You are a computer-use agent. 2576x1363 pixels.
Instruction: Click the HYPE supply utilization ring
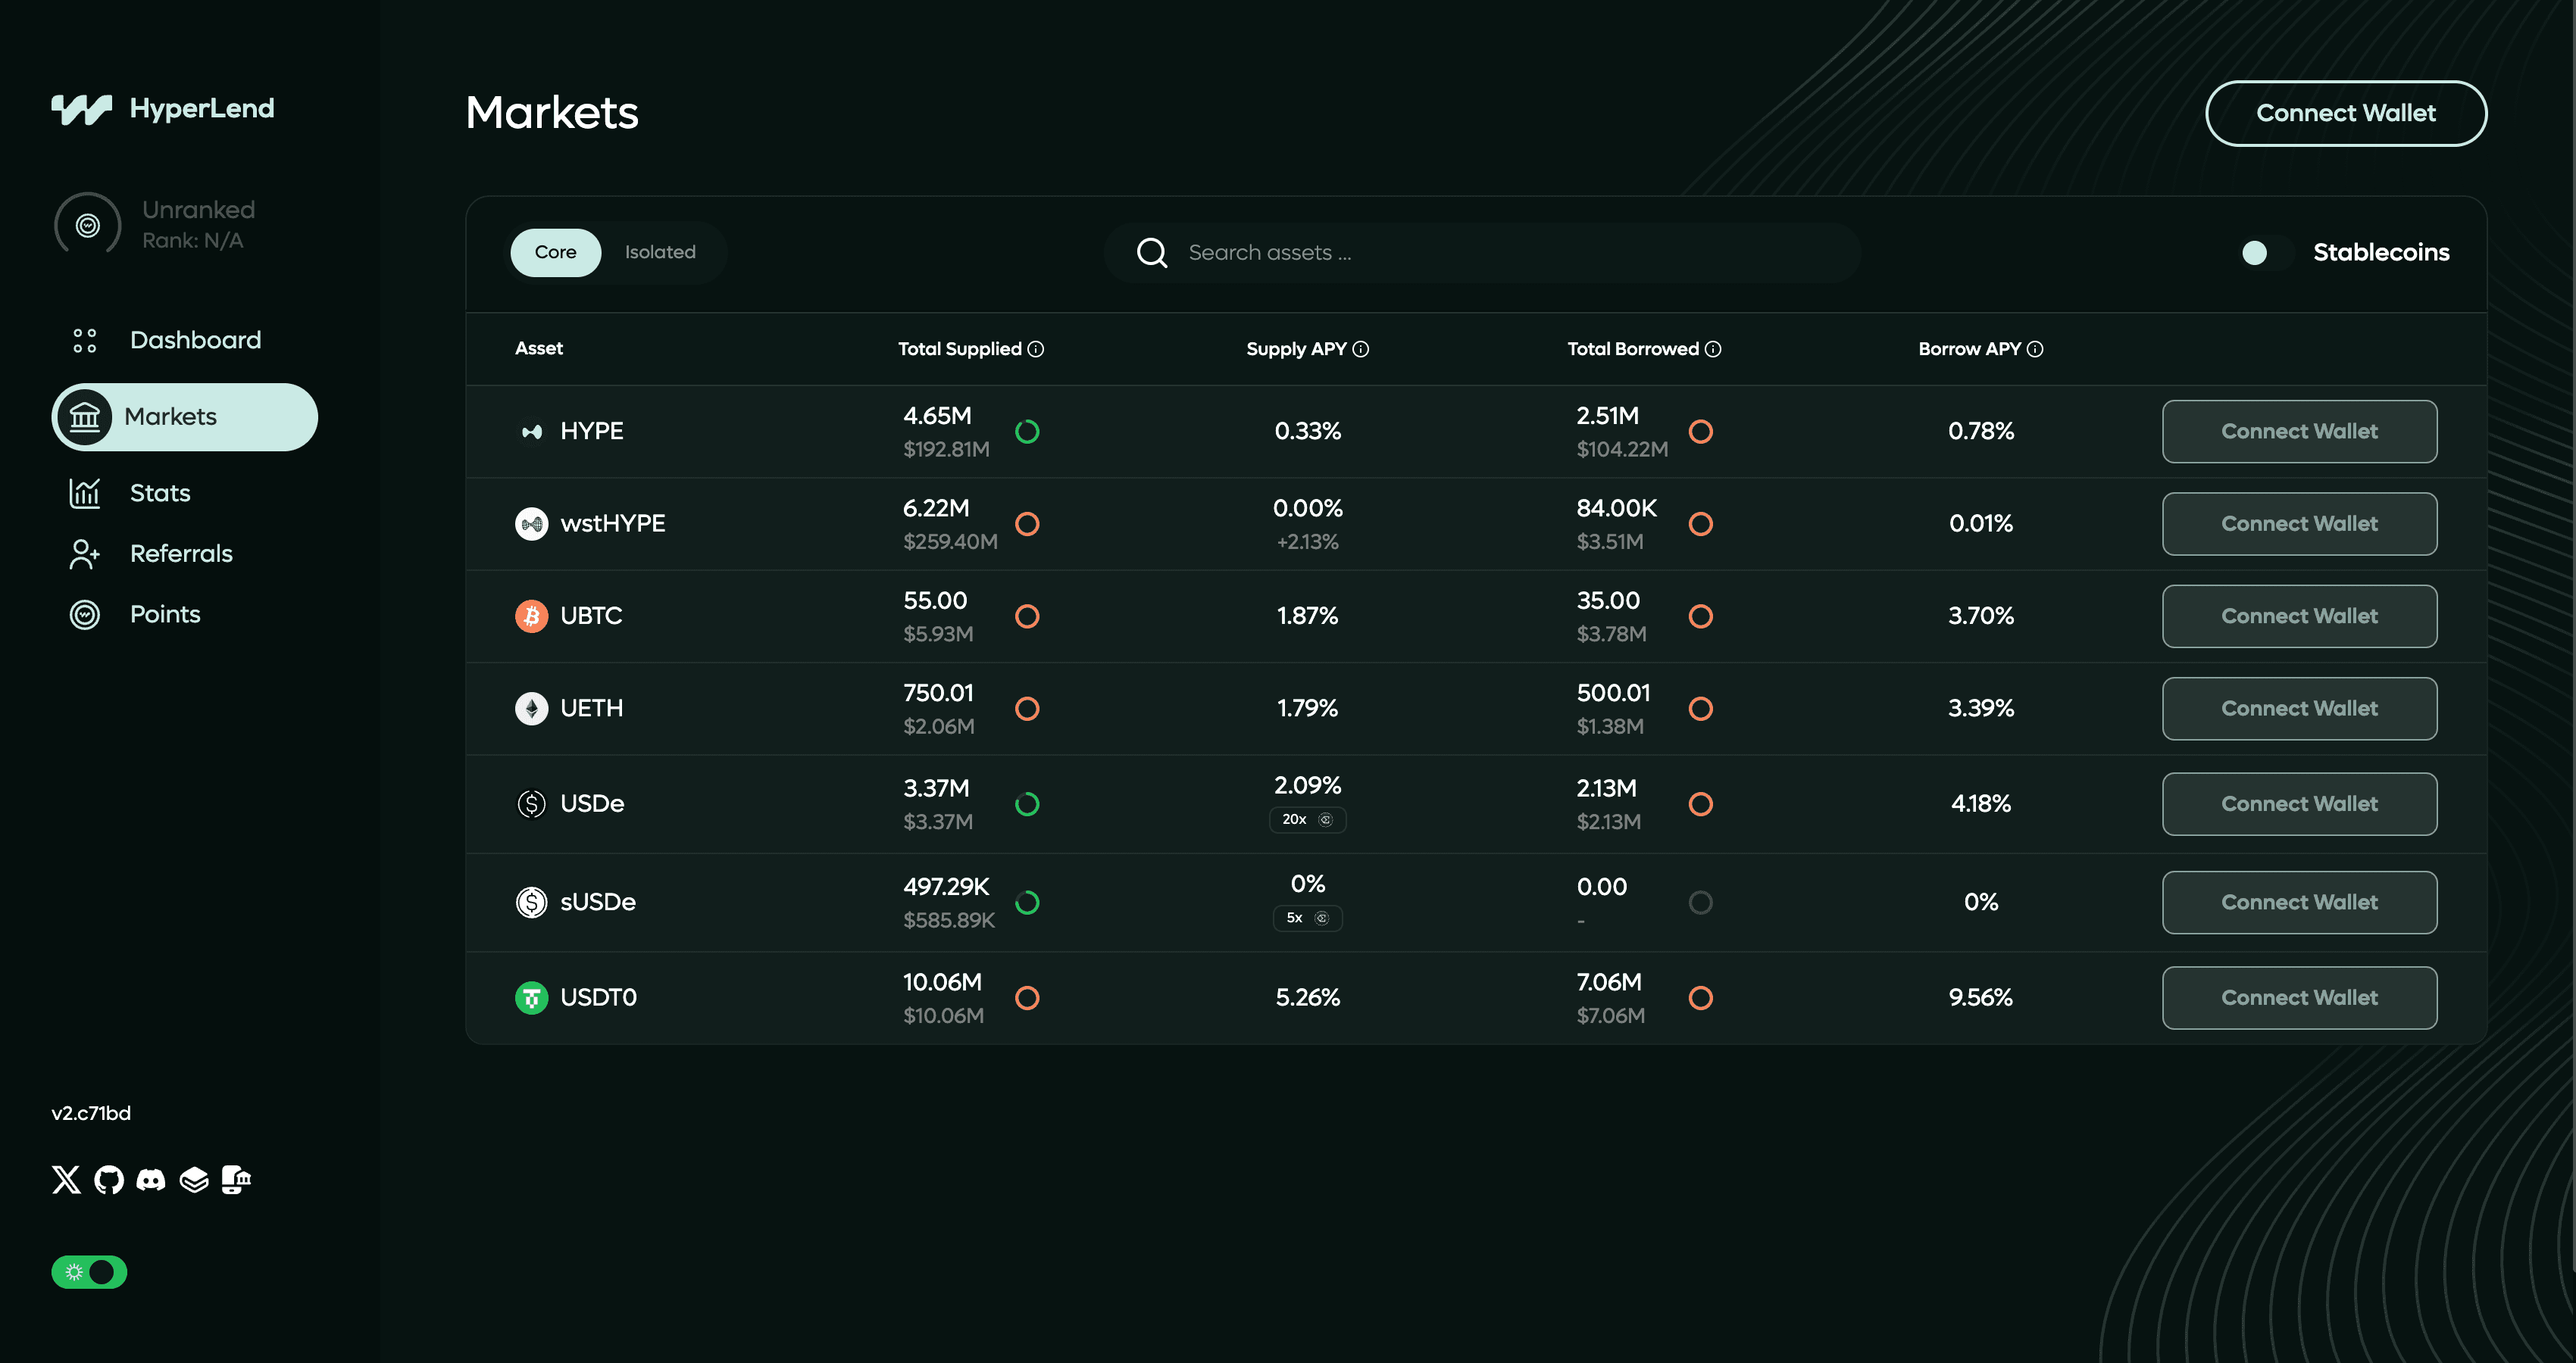tap(1027, 432)
